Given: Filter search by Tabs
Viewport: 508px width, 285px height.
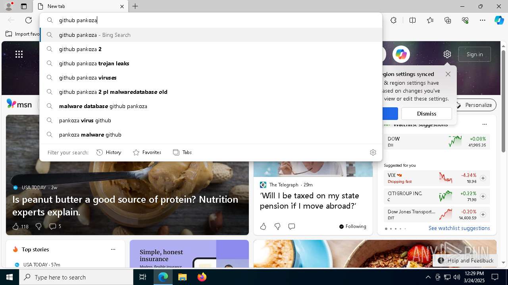Looking at the screenshot, I should pos(182,152).
